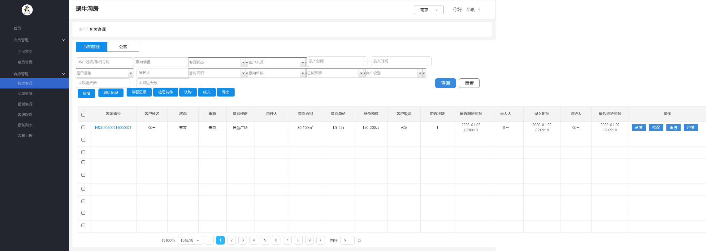Go to pagination page 5
Screen dimensions: 706x251
pos(265,240)
